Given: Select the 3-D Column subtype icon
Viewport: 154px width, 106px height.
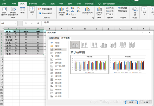Looking at the screenshot, I should (x=132, y=45).
